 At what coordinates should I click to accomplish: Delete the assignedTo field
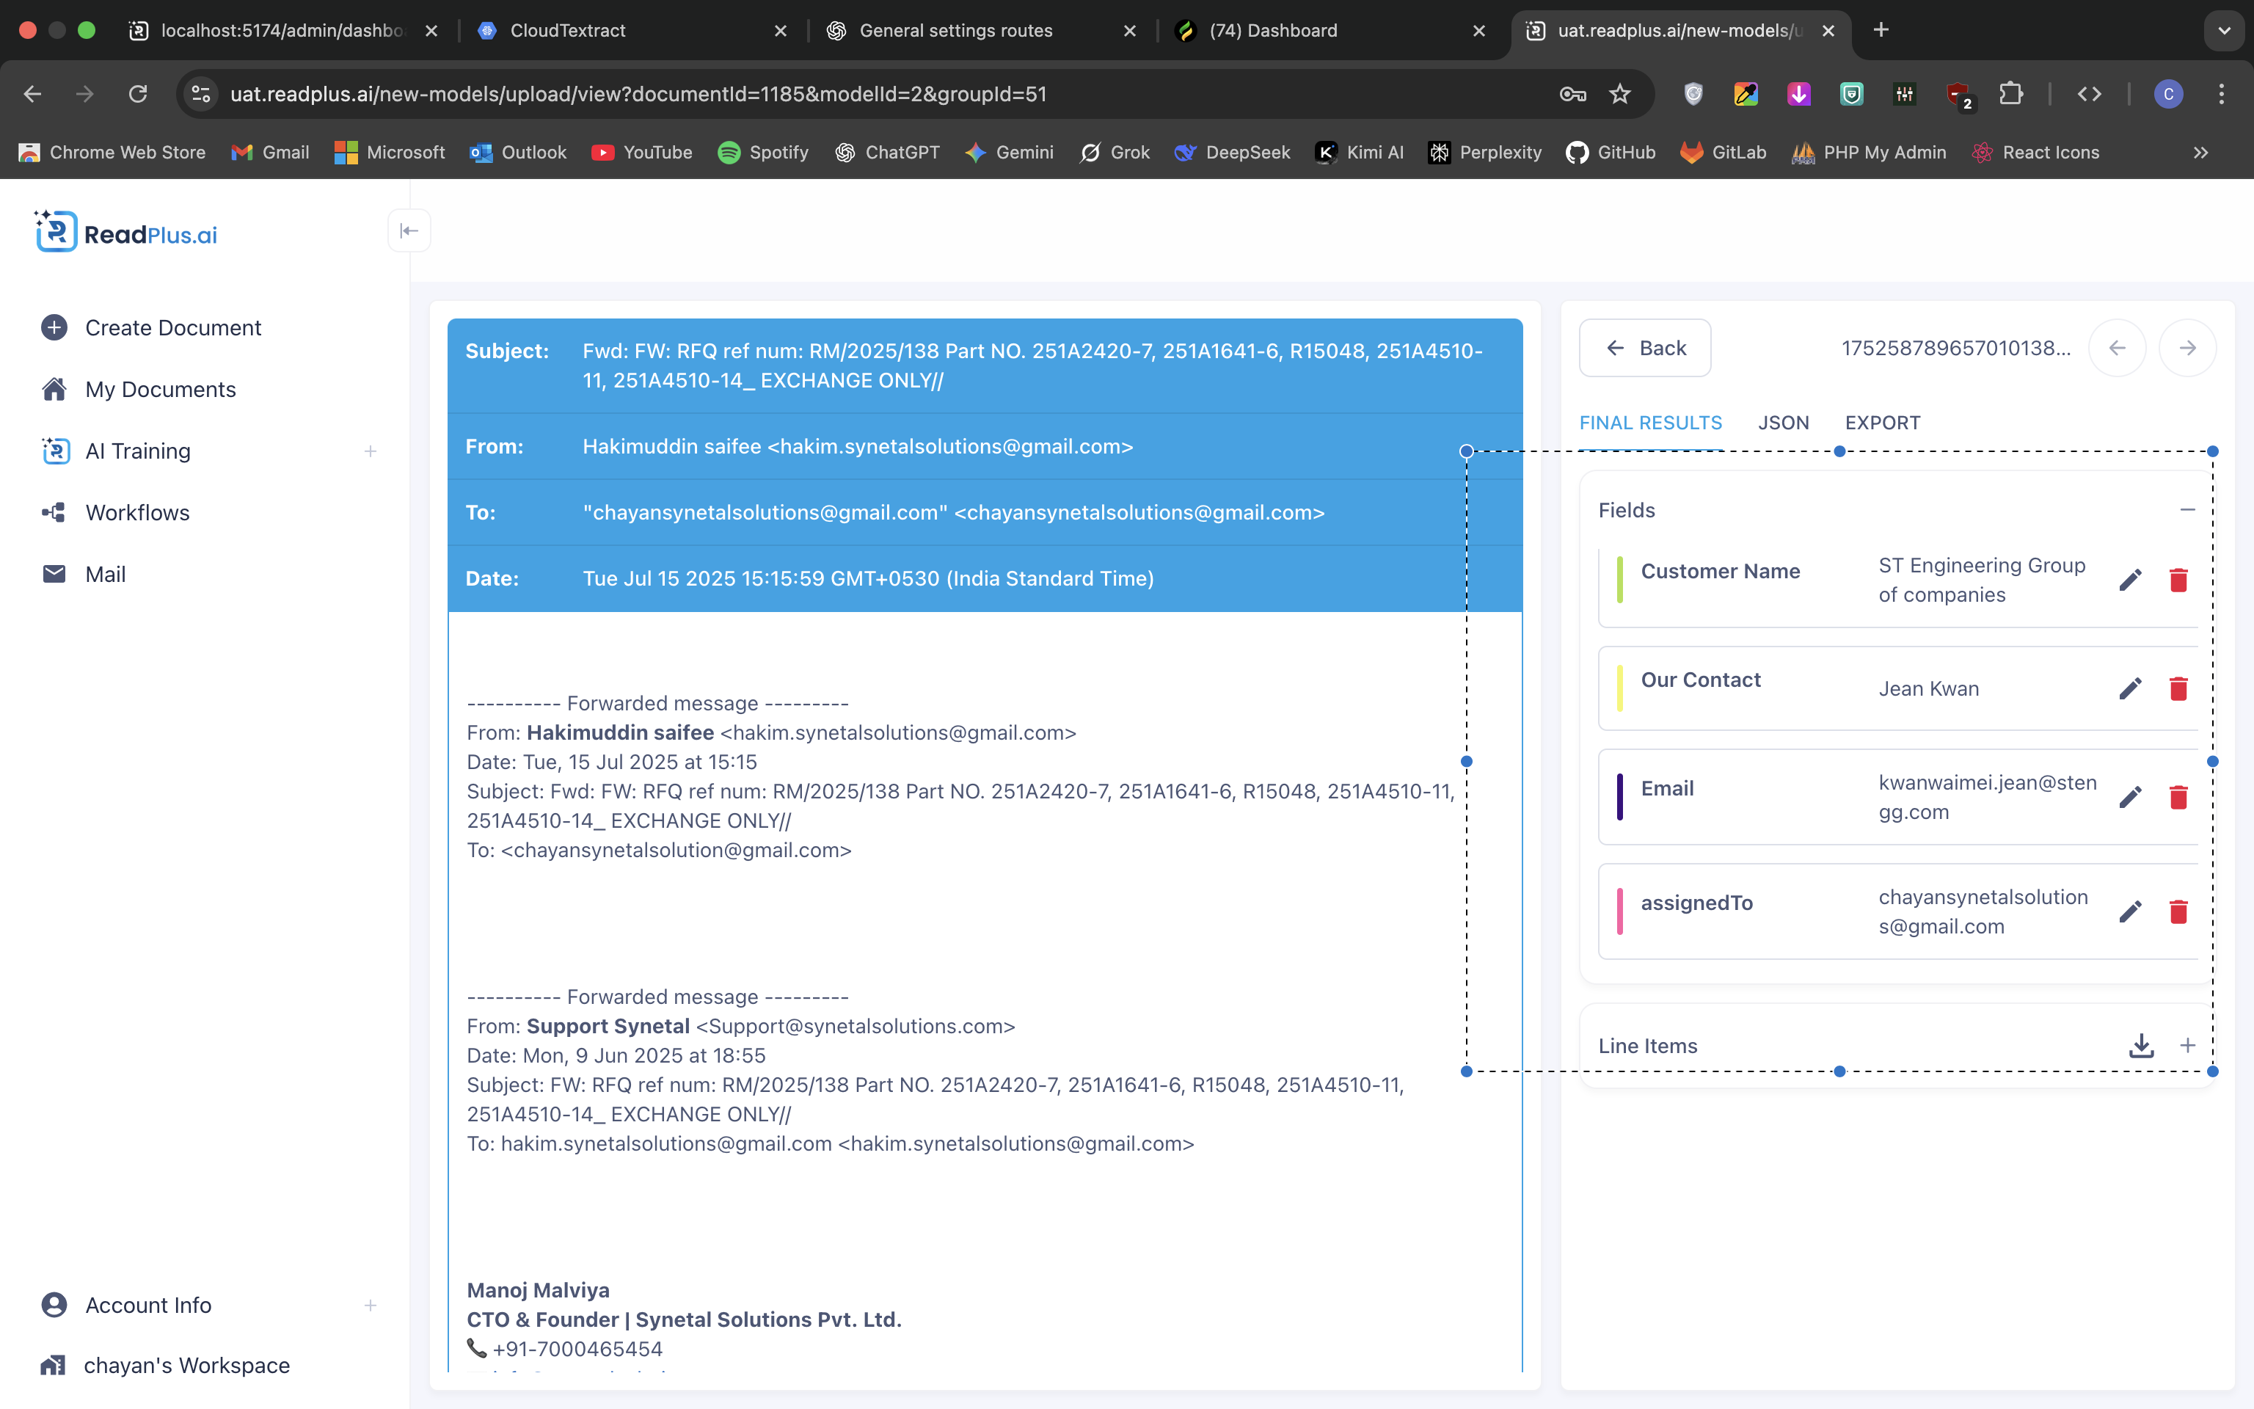tap(2178, 911)
